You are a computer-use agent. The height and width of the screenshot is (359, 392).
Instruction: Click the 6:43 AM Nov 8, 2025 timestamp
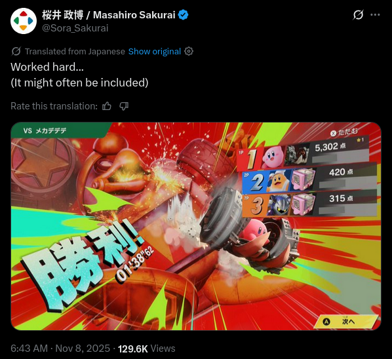click(60, 349)
